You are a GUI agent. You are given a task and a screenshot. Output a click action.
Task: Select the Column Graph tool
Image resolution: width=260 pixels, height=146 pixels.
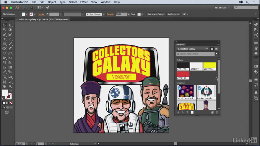click(x=10, y=77)
